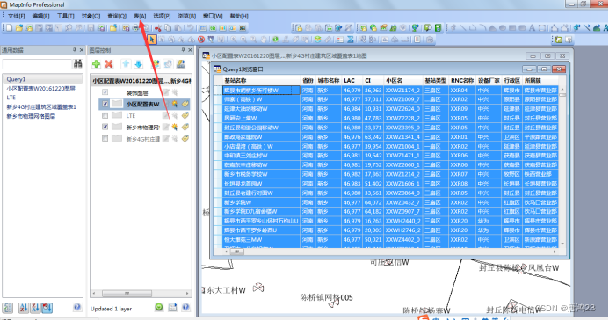Screen dimensions: 609x321
Task: Pin the layer control panel
Action: (x=183, y=50)
